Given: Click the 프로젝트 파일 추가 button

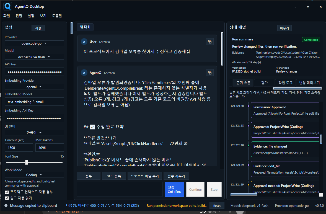Looking at the screenshot, I should (x=145, y=176).
